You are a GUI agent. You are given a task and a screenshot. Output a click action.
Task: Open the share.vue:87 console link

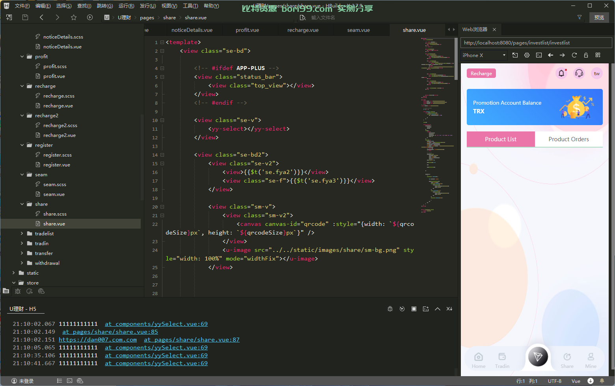coord(192,340)
